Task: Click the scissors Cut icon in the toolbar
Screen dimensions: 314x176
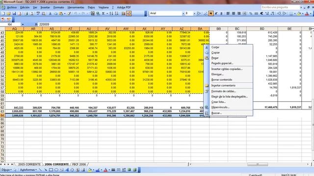Action: tap(50, 13)
